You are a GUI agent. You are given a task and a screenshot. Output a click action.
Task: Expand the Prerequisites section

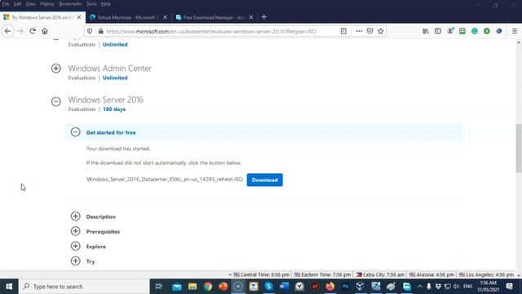click(76, 231)
